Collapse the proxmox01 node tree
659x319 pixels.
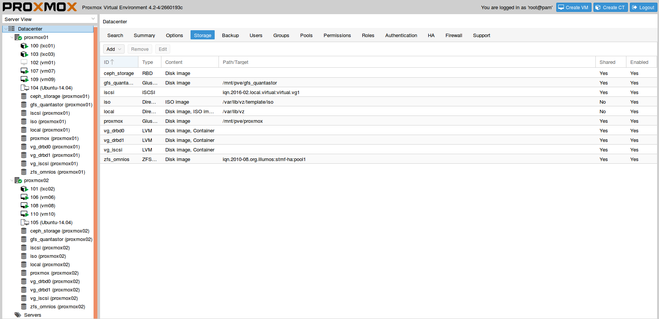(12, 37)
